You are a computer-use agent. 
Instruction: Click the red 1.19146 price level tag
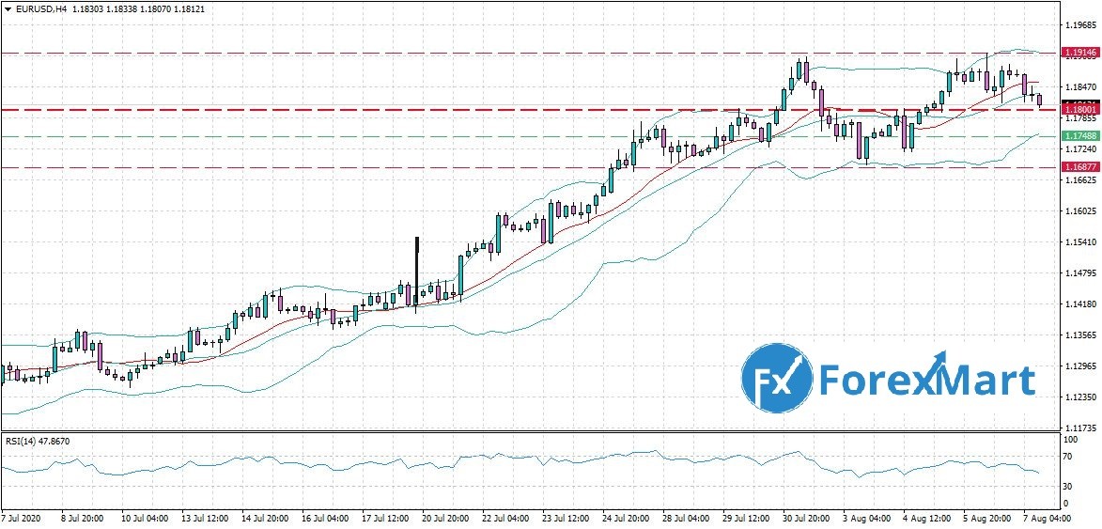coord(1079,53)
